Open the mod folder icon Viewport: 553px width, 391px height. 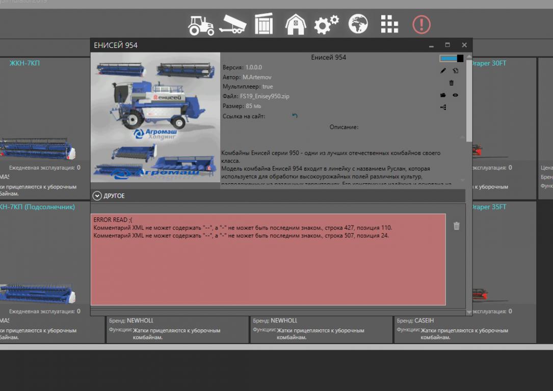pyautogui.click(x=443, y=95)
